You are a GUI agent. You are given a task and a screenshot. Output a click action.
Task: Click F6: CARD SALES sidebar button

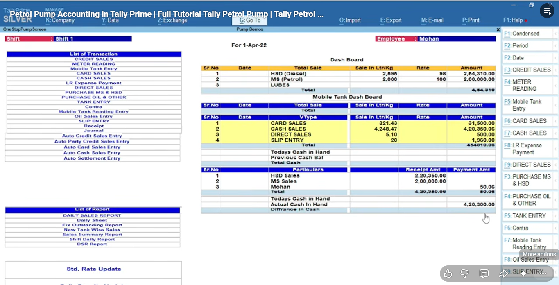528,121
